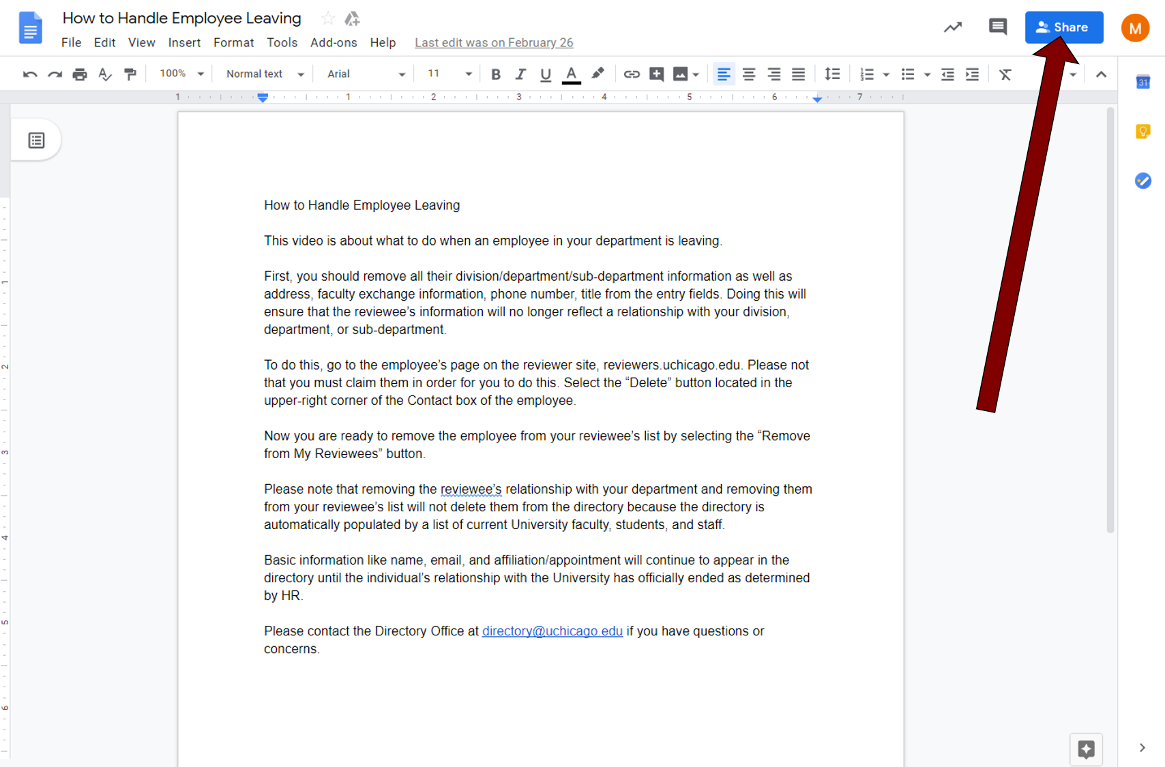Screen dimensions: 1165x767
Task: Click the blue Share button
Action: 1063,27
